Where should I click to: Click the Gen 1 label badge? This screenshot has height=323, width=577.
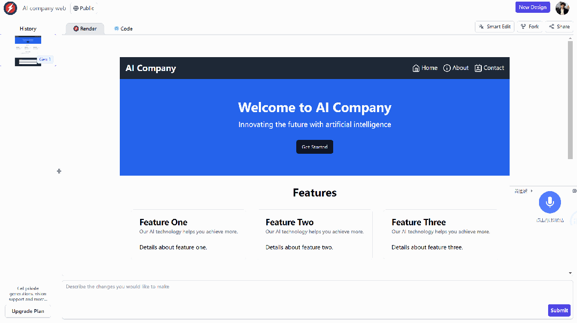click(x=45, y=59)
